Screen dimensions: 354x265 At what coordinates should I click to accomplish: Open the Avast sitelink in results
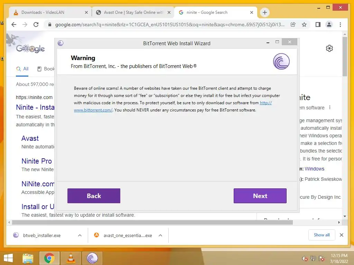(x=30, y=138)
